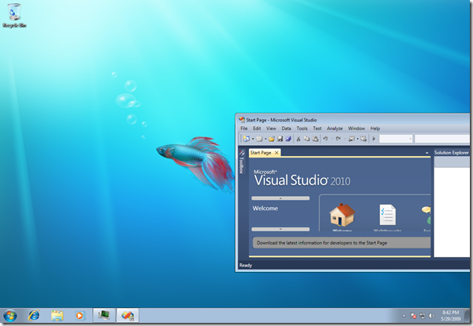
Task: Click the Cut scissors icon
Action: click(x=298, y=139)
